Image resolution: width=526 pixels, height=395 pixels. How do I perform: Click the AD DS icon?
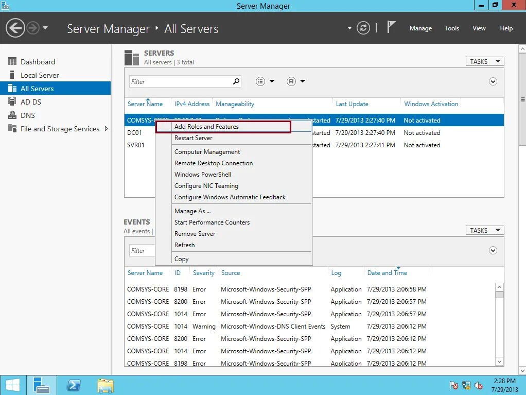coord(12,101)
